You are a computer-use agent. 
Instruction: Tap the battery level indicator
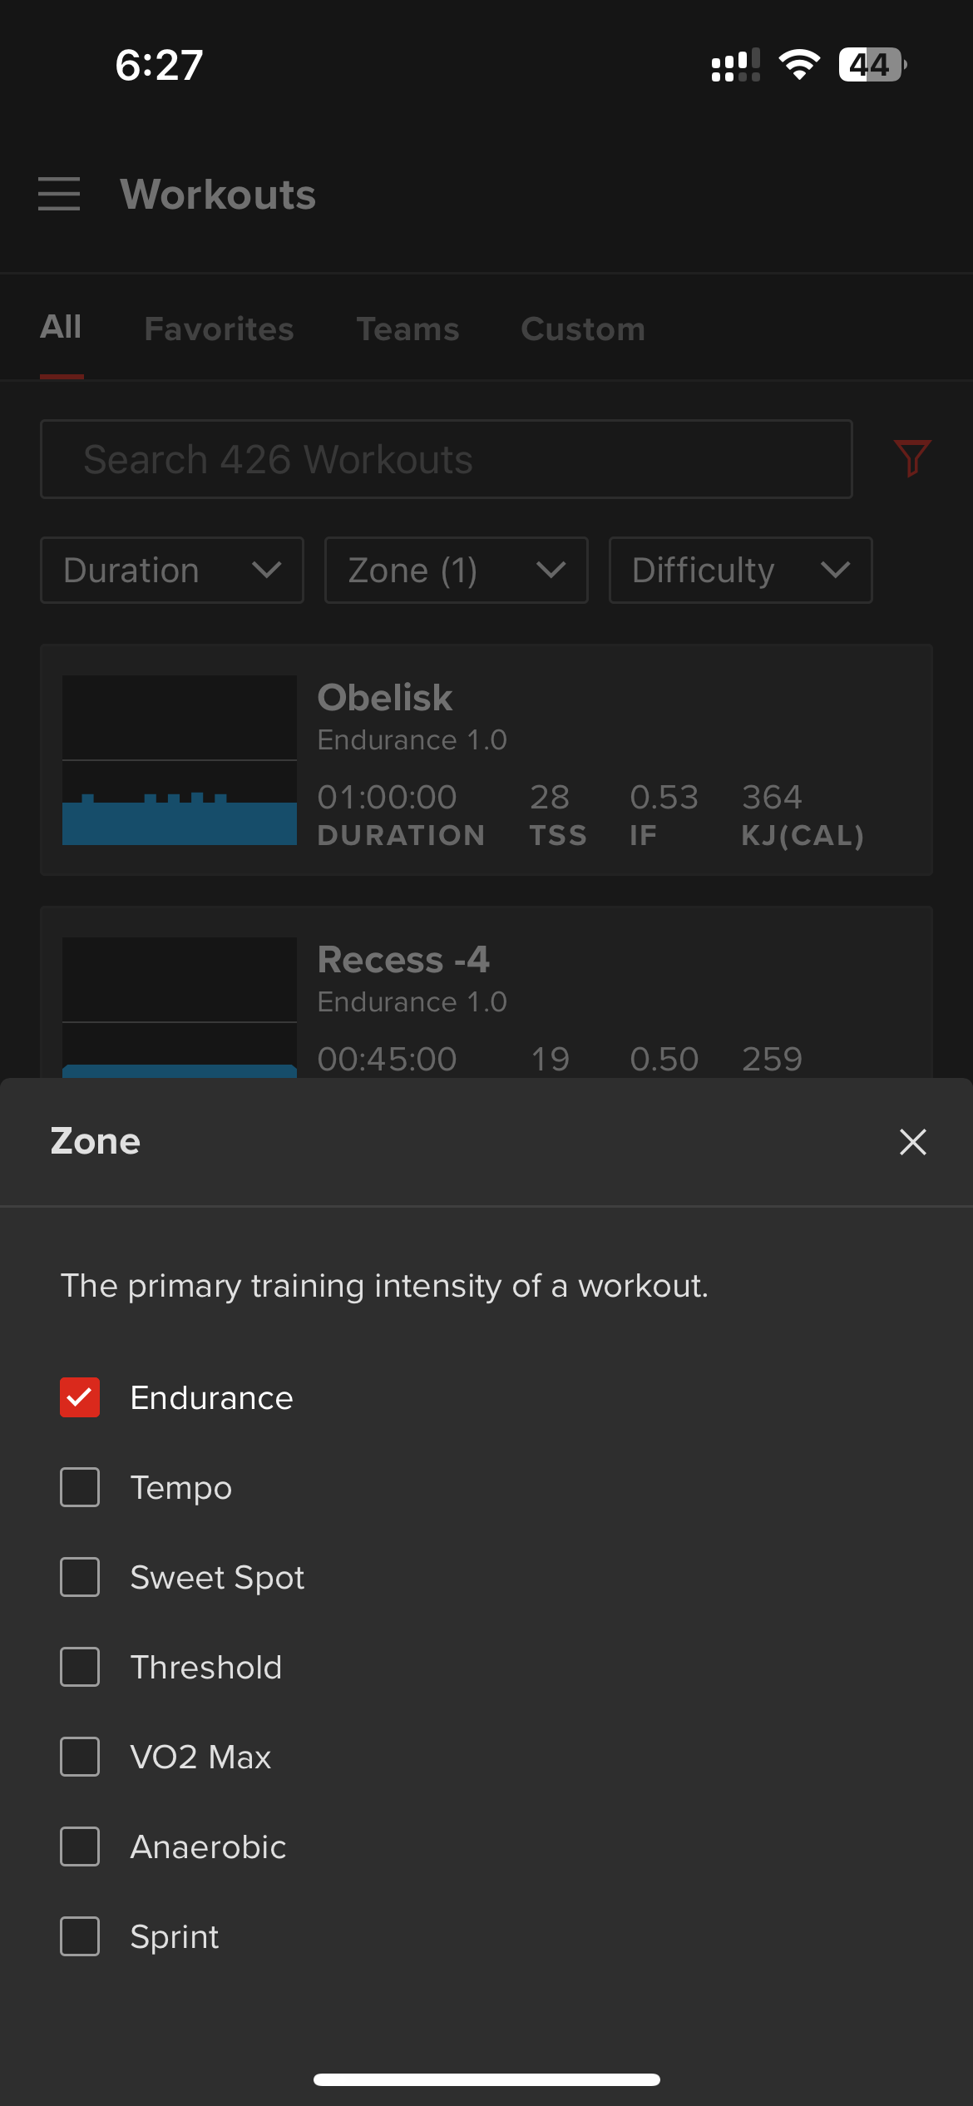coord(872,64)
